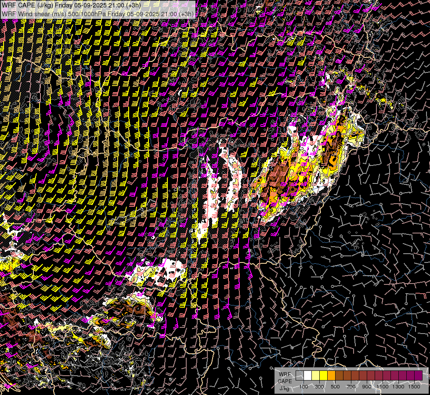The height and width of the screenshot is (395, 430).
Task: Click the 100 legend value label
Action: (x=304, y=387)
